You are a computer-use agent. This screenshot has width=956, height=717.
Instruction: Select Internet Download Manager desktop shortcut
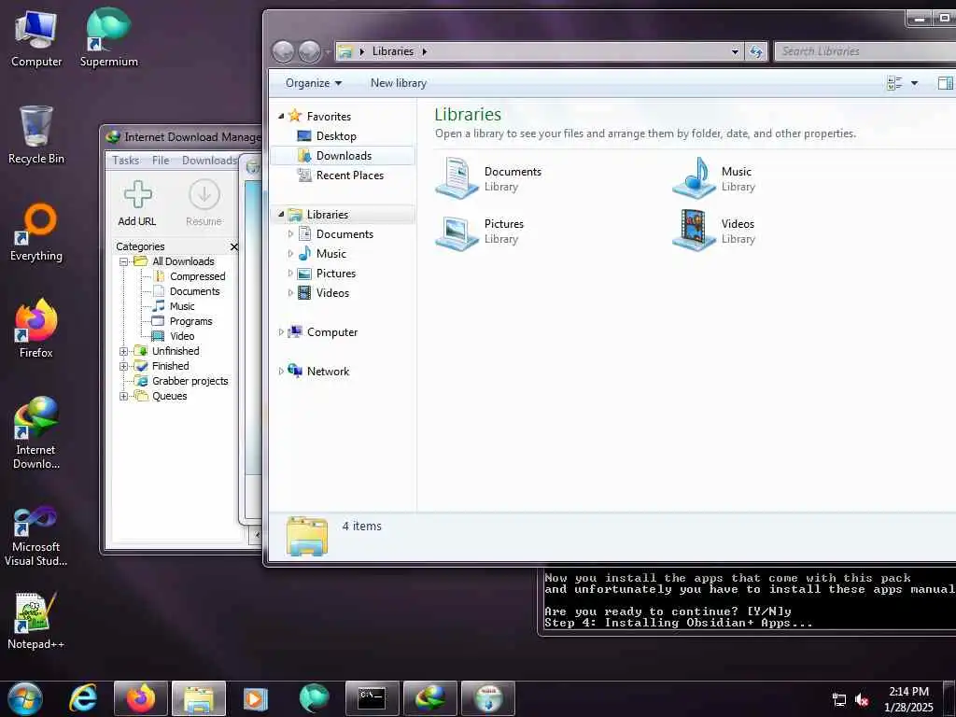36,433
